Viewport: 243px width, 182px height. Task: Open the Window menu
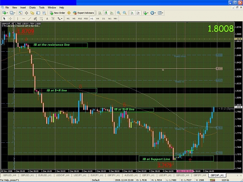pyautogui.click(x=52, y=8)
